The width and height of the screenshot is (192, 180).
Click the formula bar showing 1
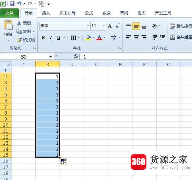136,57
